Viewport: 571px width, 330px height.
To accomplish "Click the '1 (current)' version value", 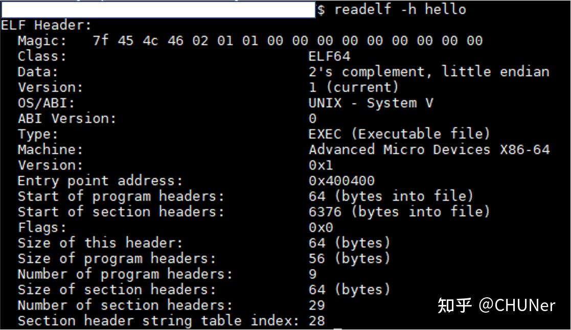I will click(353, 87).
